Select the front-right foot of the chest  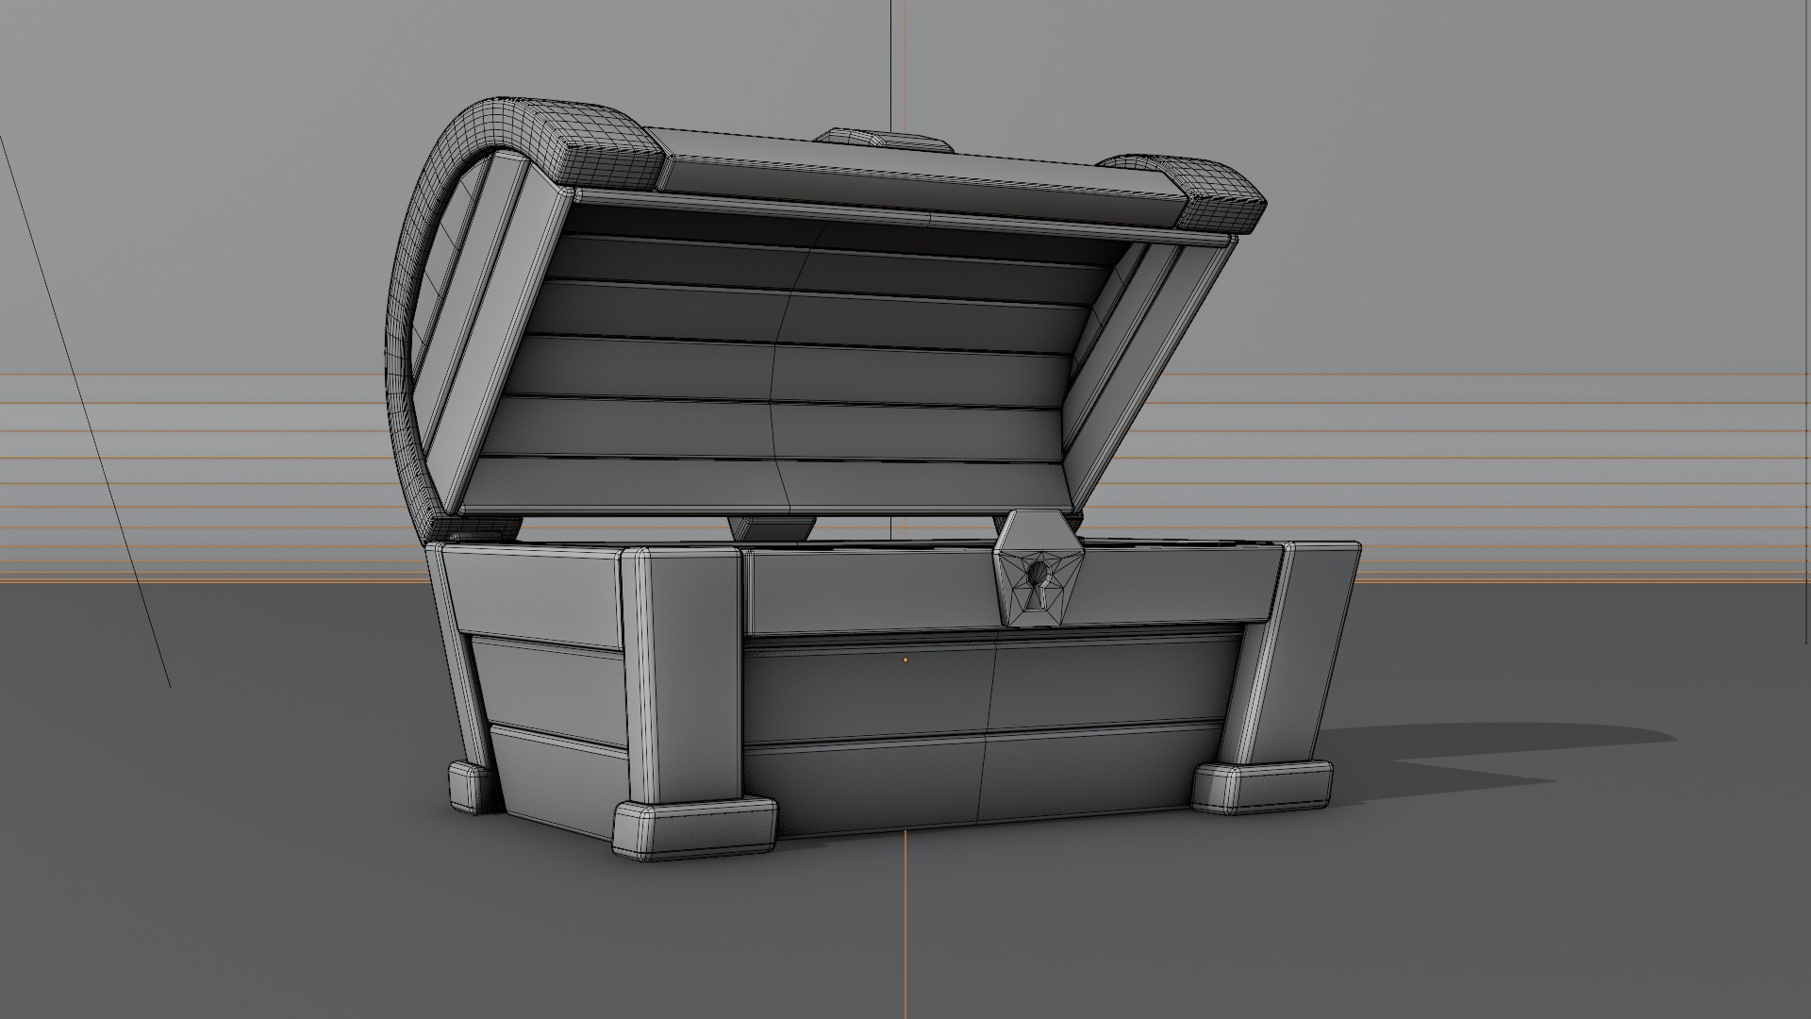point(1262,789)
